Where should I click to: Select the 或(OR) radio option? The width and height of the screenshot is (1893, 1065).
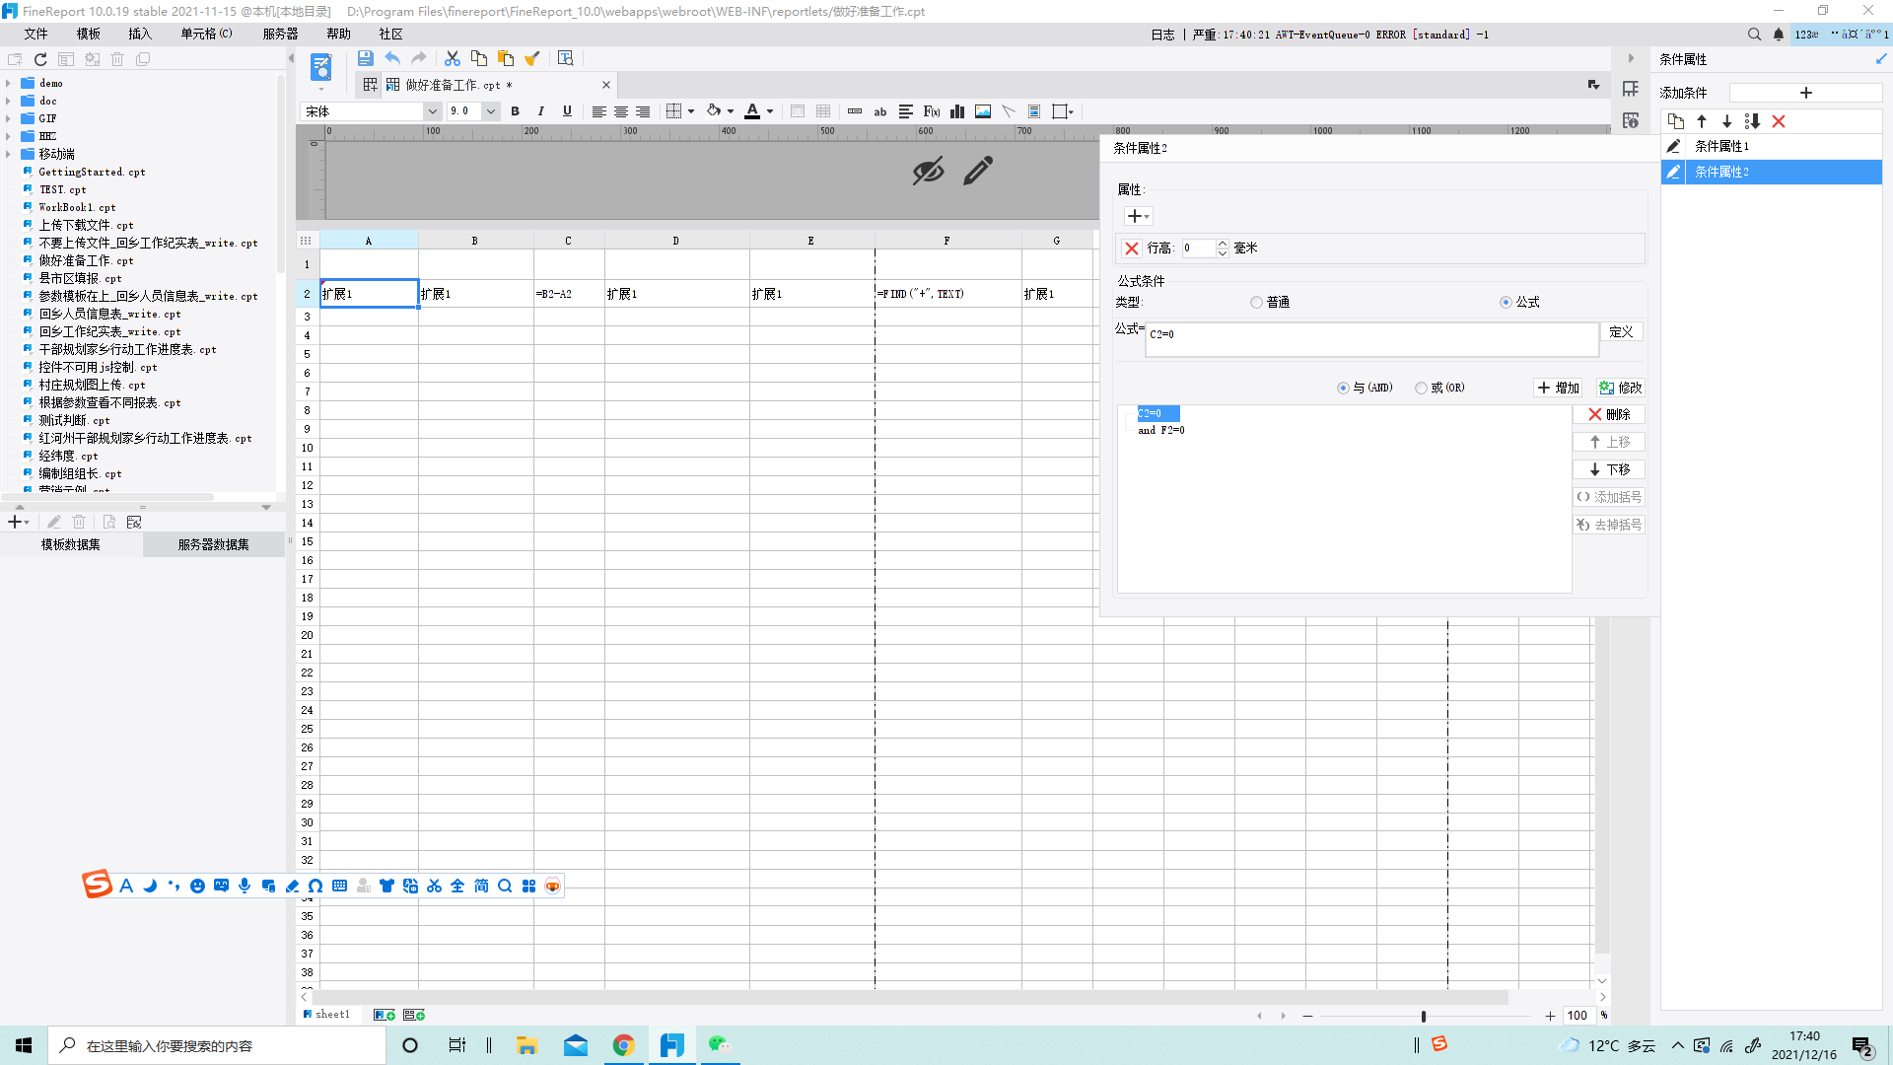pyautogui.click(x=1421, y=389)
